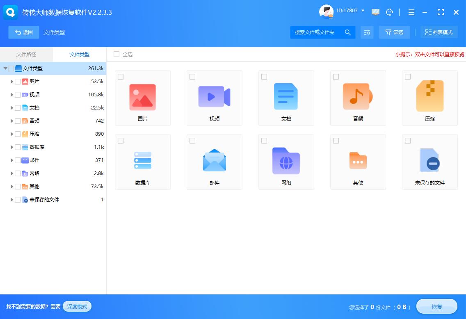
Task: Select the 视频 video category card icon
Action: 214,96
